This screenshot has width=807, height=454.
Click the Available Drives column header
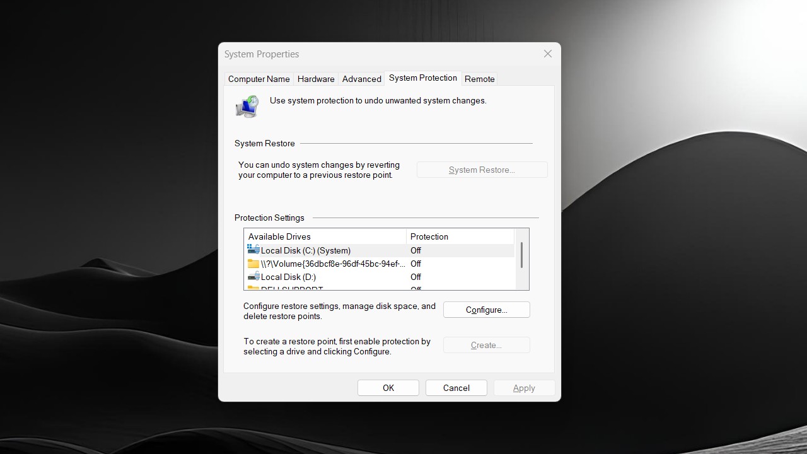coord(325,236)
